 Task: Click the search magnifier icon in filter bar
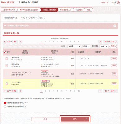point(5,25)
